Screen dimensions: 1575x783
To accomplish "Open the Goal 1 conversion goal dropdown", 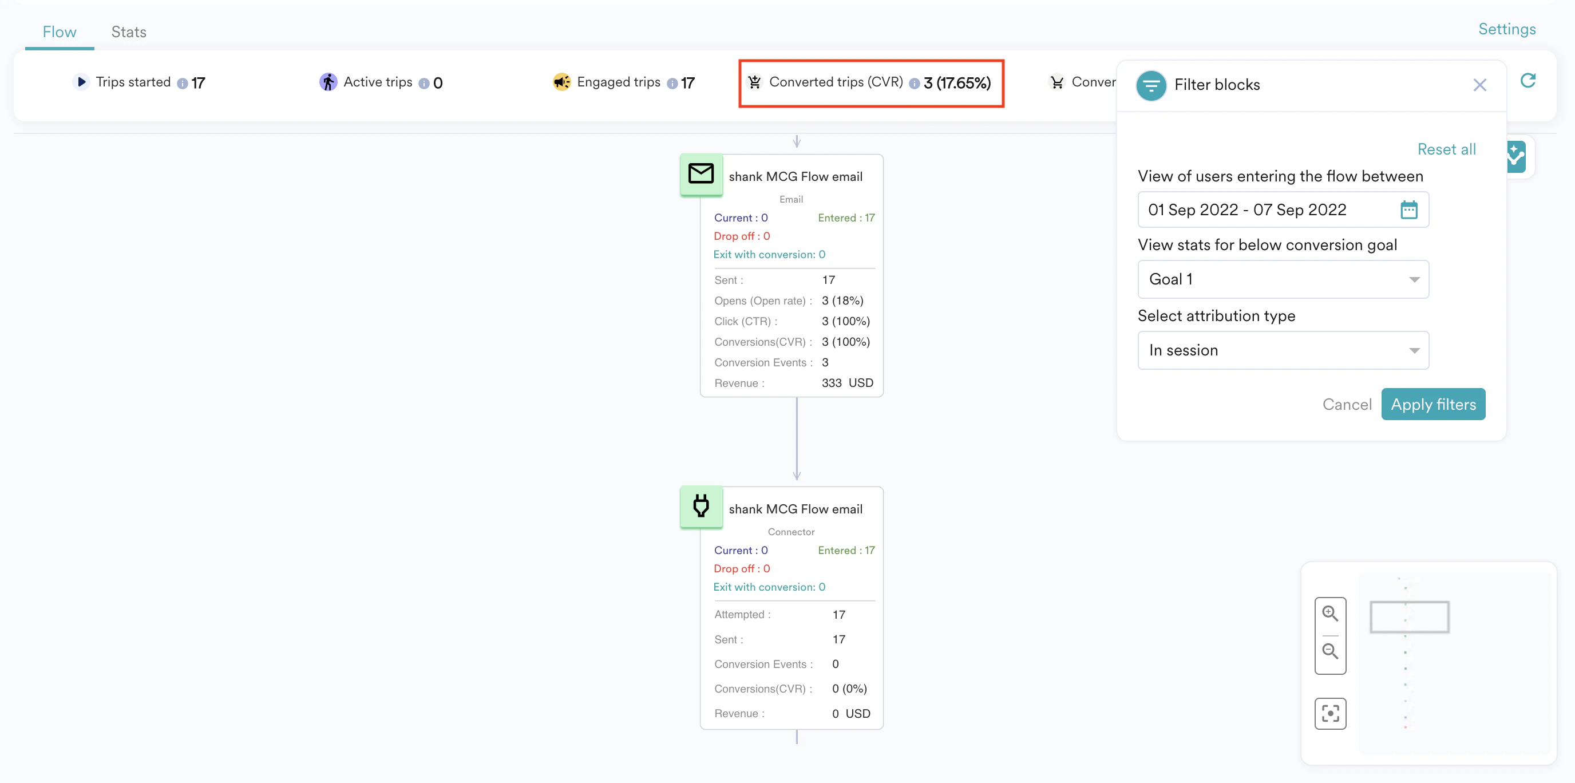I will click(1282, 279).
